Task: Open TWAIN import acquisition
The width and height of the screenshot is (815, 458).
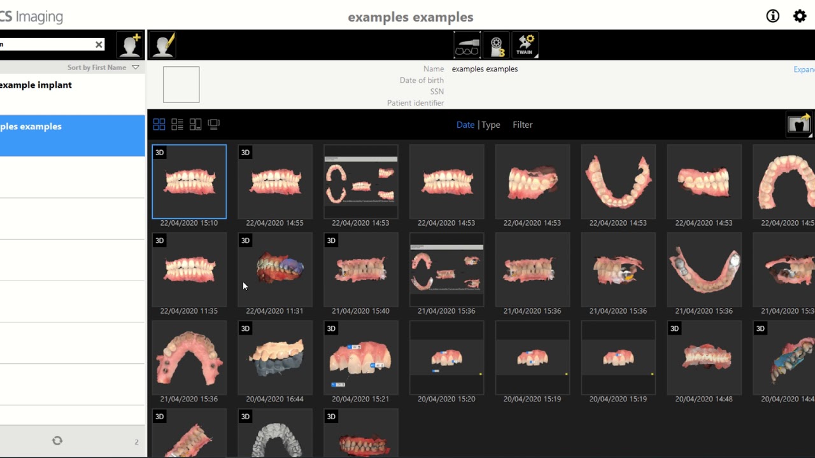Action: tap(525, 45)
